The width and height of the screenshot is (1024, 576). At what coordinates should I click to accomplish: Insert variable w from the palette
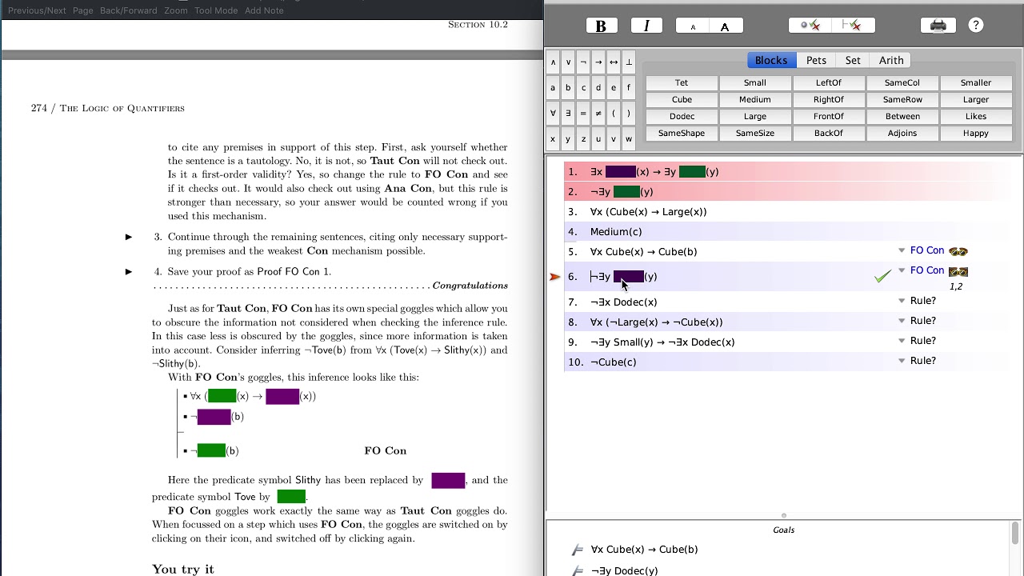(x=629, y=138)
